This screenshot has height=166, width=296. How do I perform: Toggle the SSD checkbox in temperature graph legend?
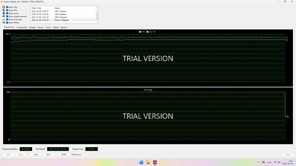(x=148, y=32)
